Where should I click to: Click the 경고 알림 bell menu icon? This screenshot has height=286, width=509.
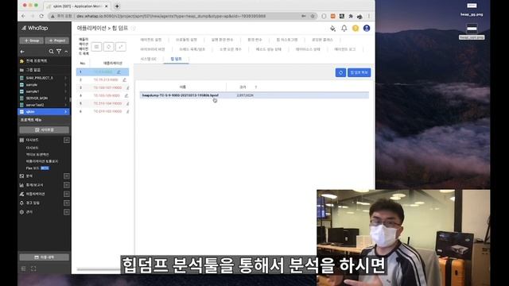coord(21,203)
